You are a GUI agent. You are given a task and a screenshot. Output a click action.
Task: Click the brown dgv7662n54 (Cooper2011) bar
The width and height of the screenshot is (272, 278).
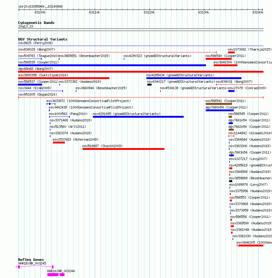click(x=231, y=130)
